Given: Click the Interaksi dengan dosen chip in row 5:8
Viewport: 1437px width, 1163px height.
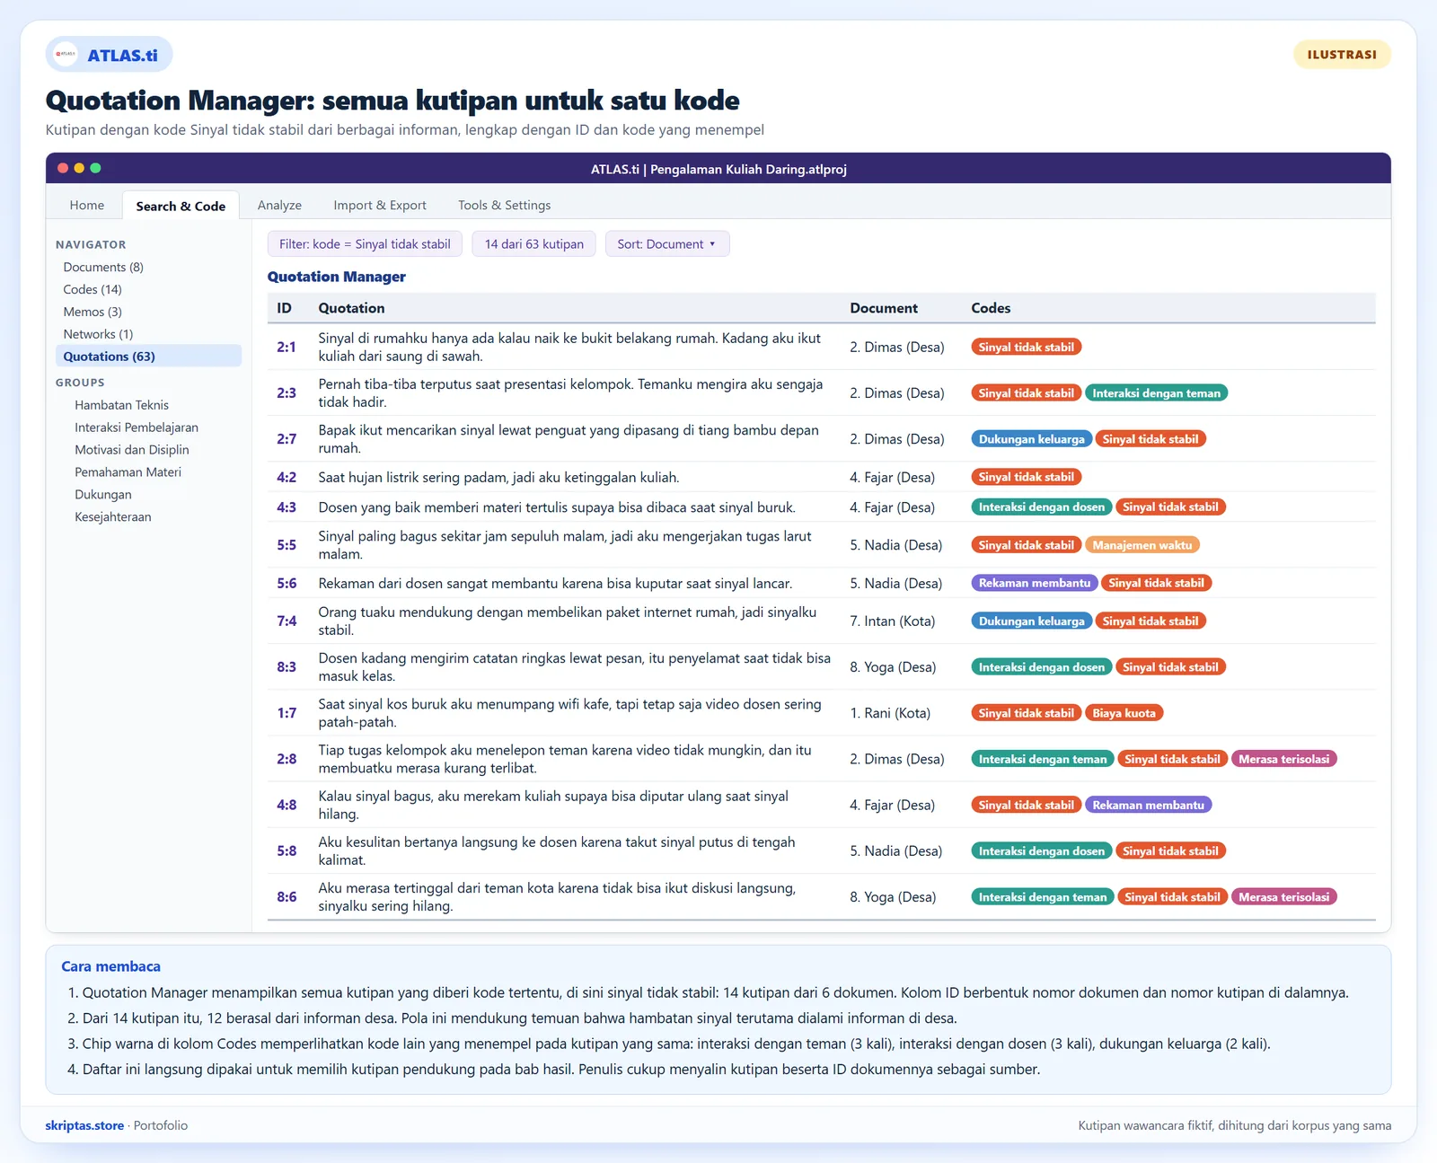Looking at the screenshot, I should (x=1041, y=851).
